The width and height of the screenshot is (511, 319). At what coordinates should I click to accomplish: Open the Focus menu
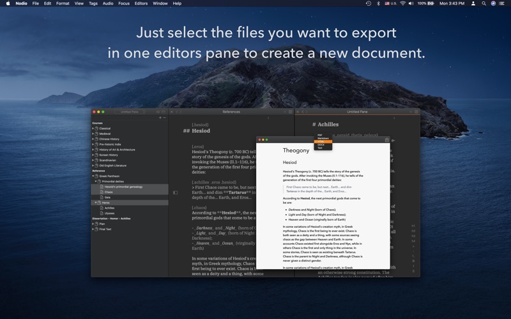pyautogui.click(x=124, y=3)
